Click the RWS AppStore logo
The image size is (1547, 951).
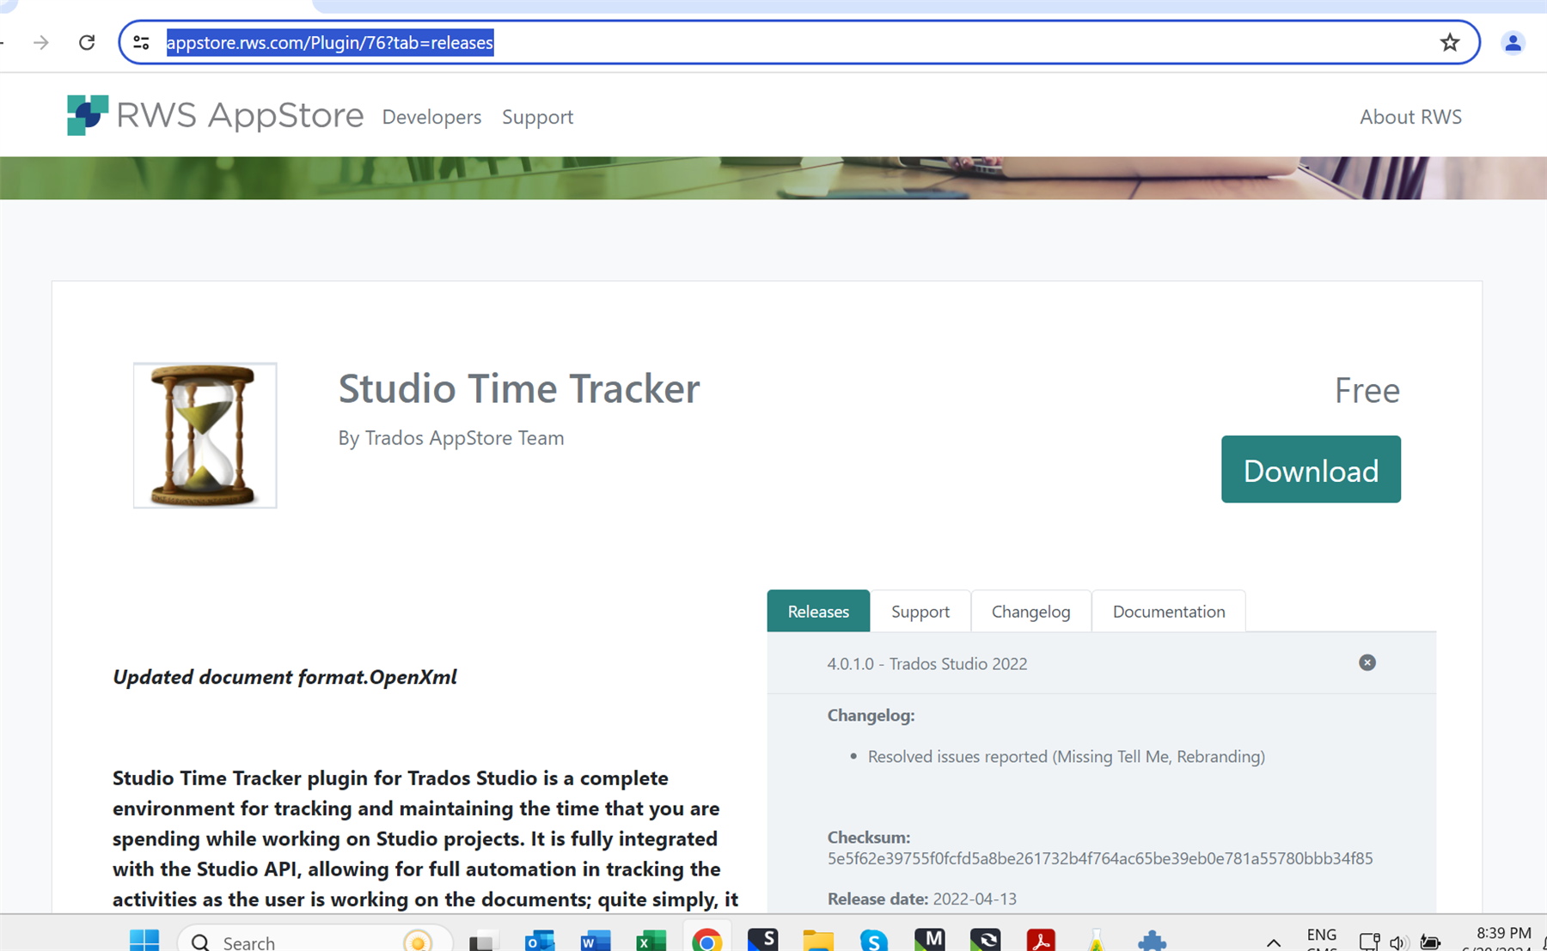point(215,115)
